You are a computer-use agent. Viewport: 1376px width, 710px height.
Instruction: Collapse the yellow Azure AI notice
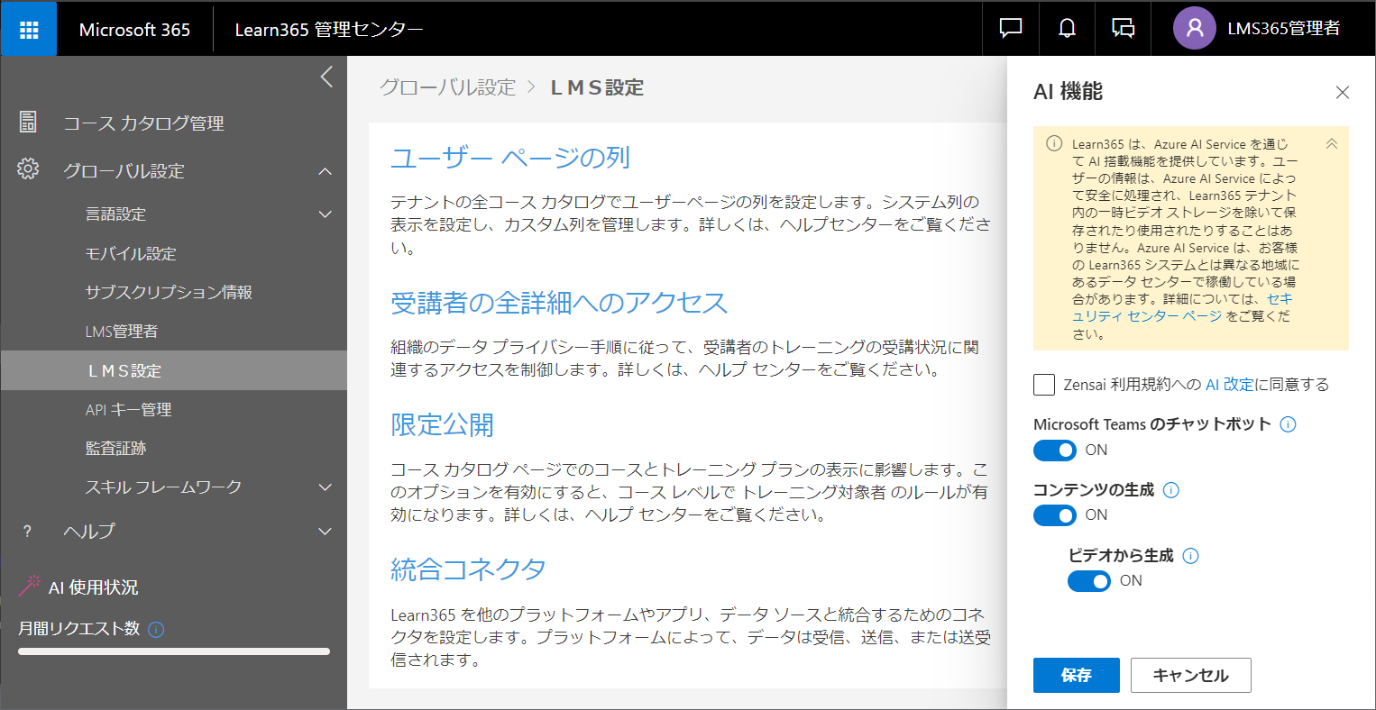(1331, 143)
